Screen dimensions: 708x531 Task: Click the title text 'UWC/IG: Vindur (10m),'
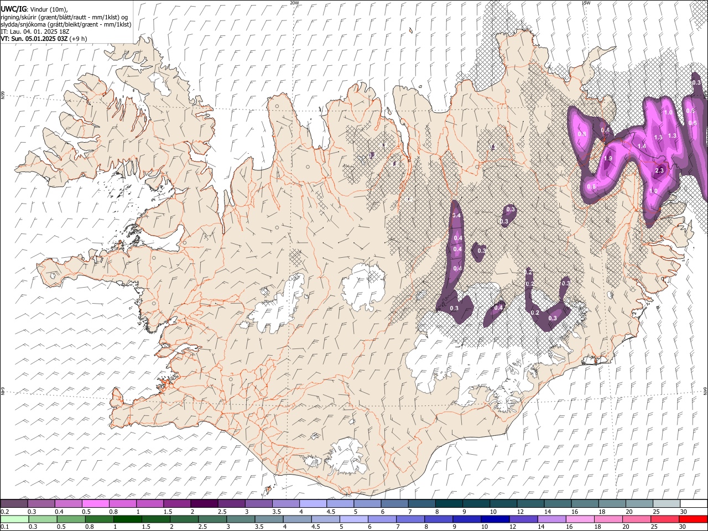click(34, 9)
